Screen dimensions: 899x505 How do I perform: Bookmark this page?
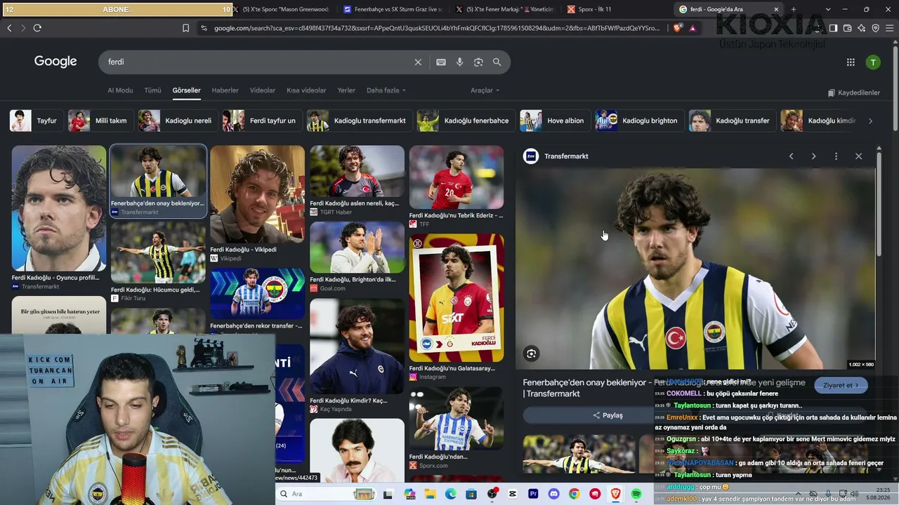[185, 28]
